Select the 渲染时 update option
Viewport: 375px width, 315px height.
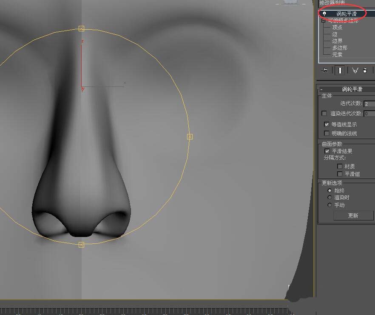pyautogui.click(x=330, y=198)
